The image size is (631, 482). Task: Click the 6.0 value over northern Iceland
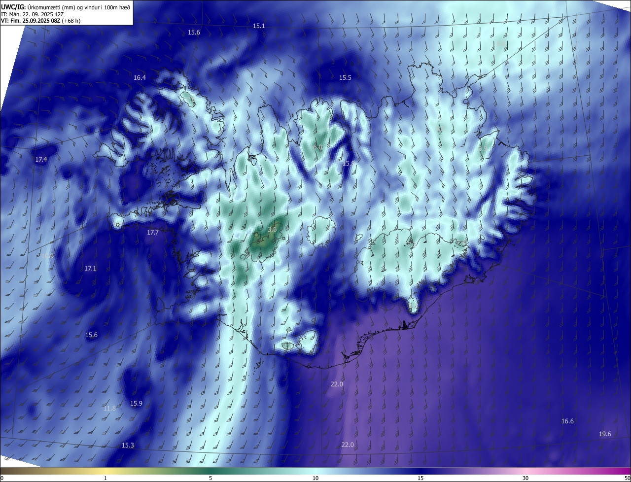point(317,147)
